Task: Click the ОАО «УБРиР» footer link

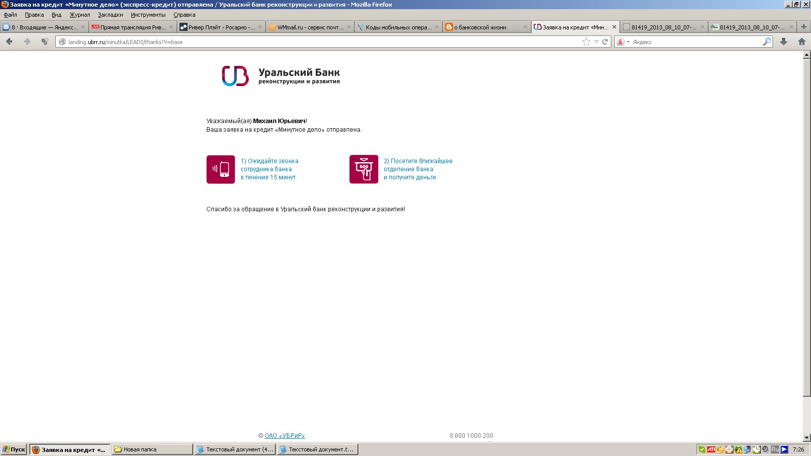Action: click(284, 436)
